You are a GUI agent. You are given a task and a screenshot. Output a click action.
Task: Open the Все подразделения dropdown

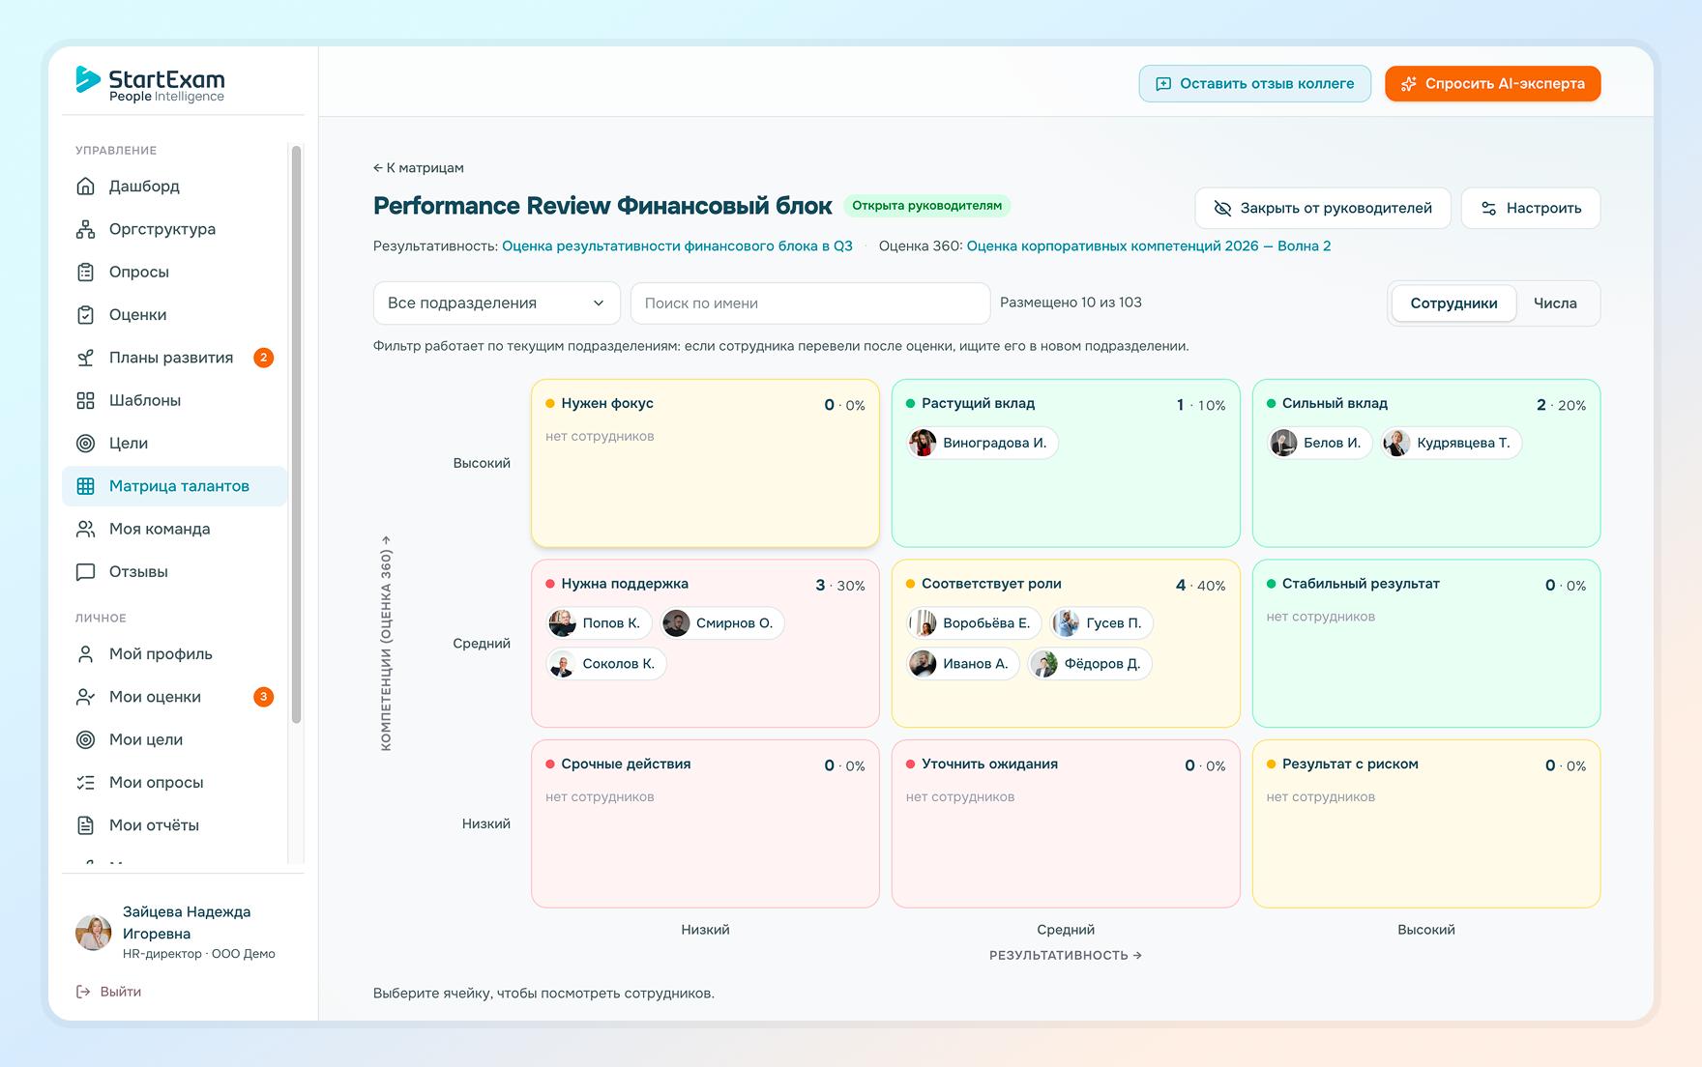(496, 303)
